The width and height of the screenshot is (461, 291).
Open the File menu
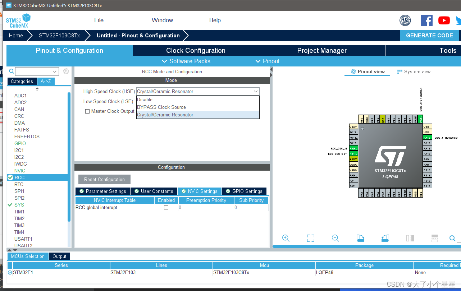(99, 20)
